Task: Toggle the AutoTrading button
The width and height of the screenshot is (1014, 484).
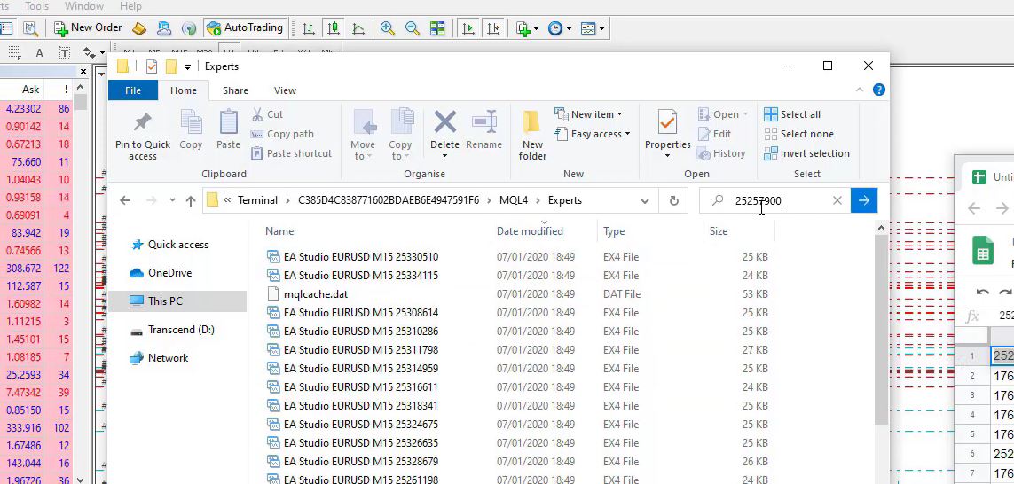Action: (245, 27)
